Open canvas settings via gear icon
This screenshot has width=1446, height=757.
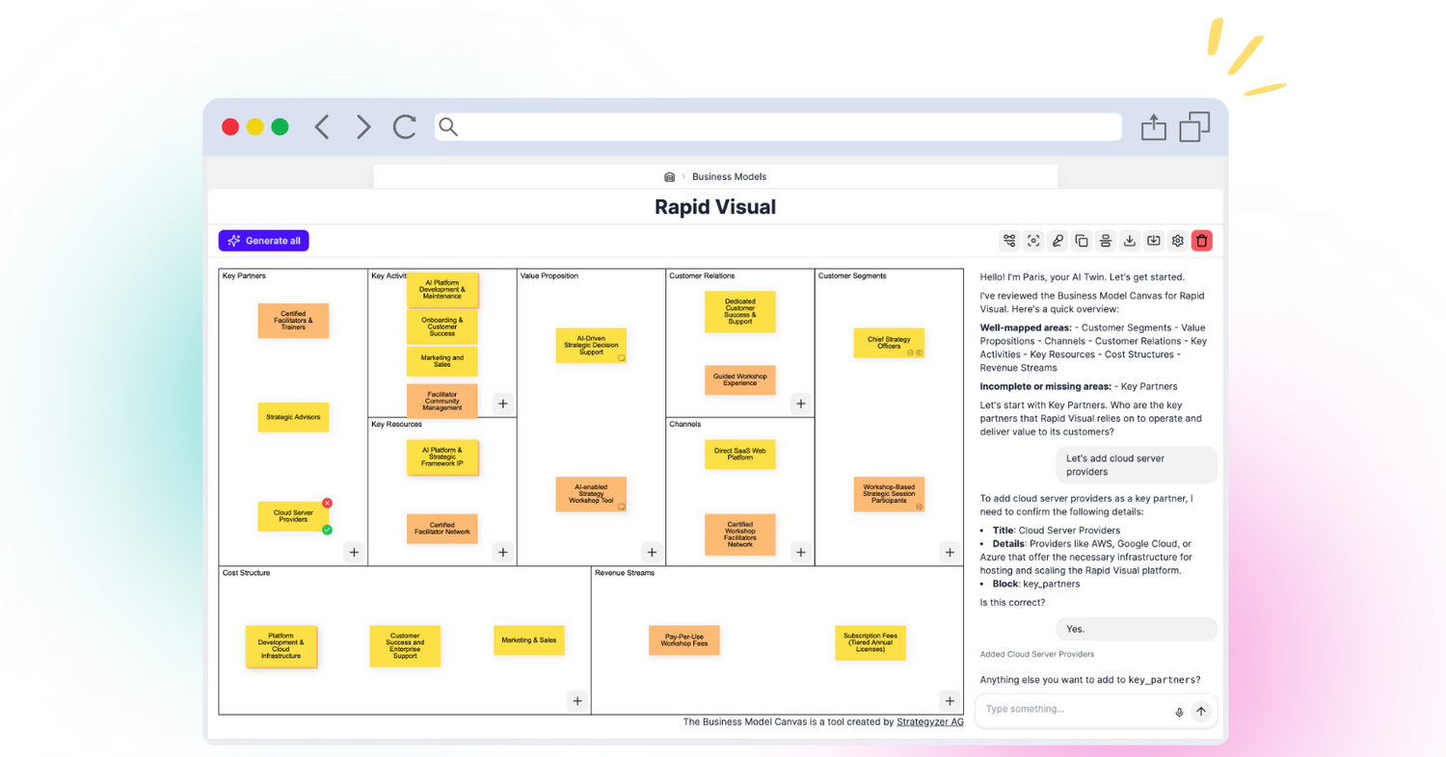pyautogui.click(x=1177, y=241)
